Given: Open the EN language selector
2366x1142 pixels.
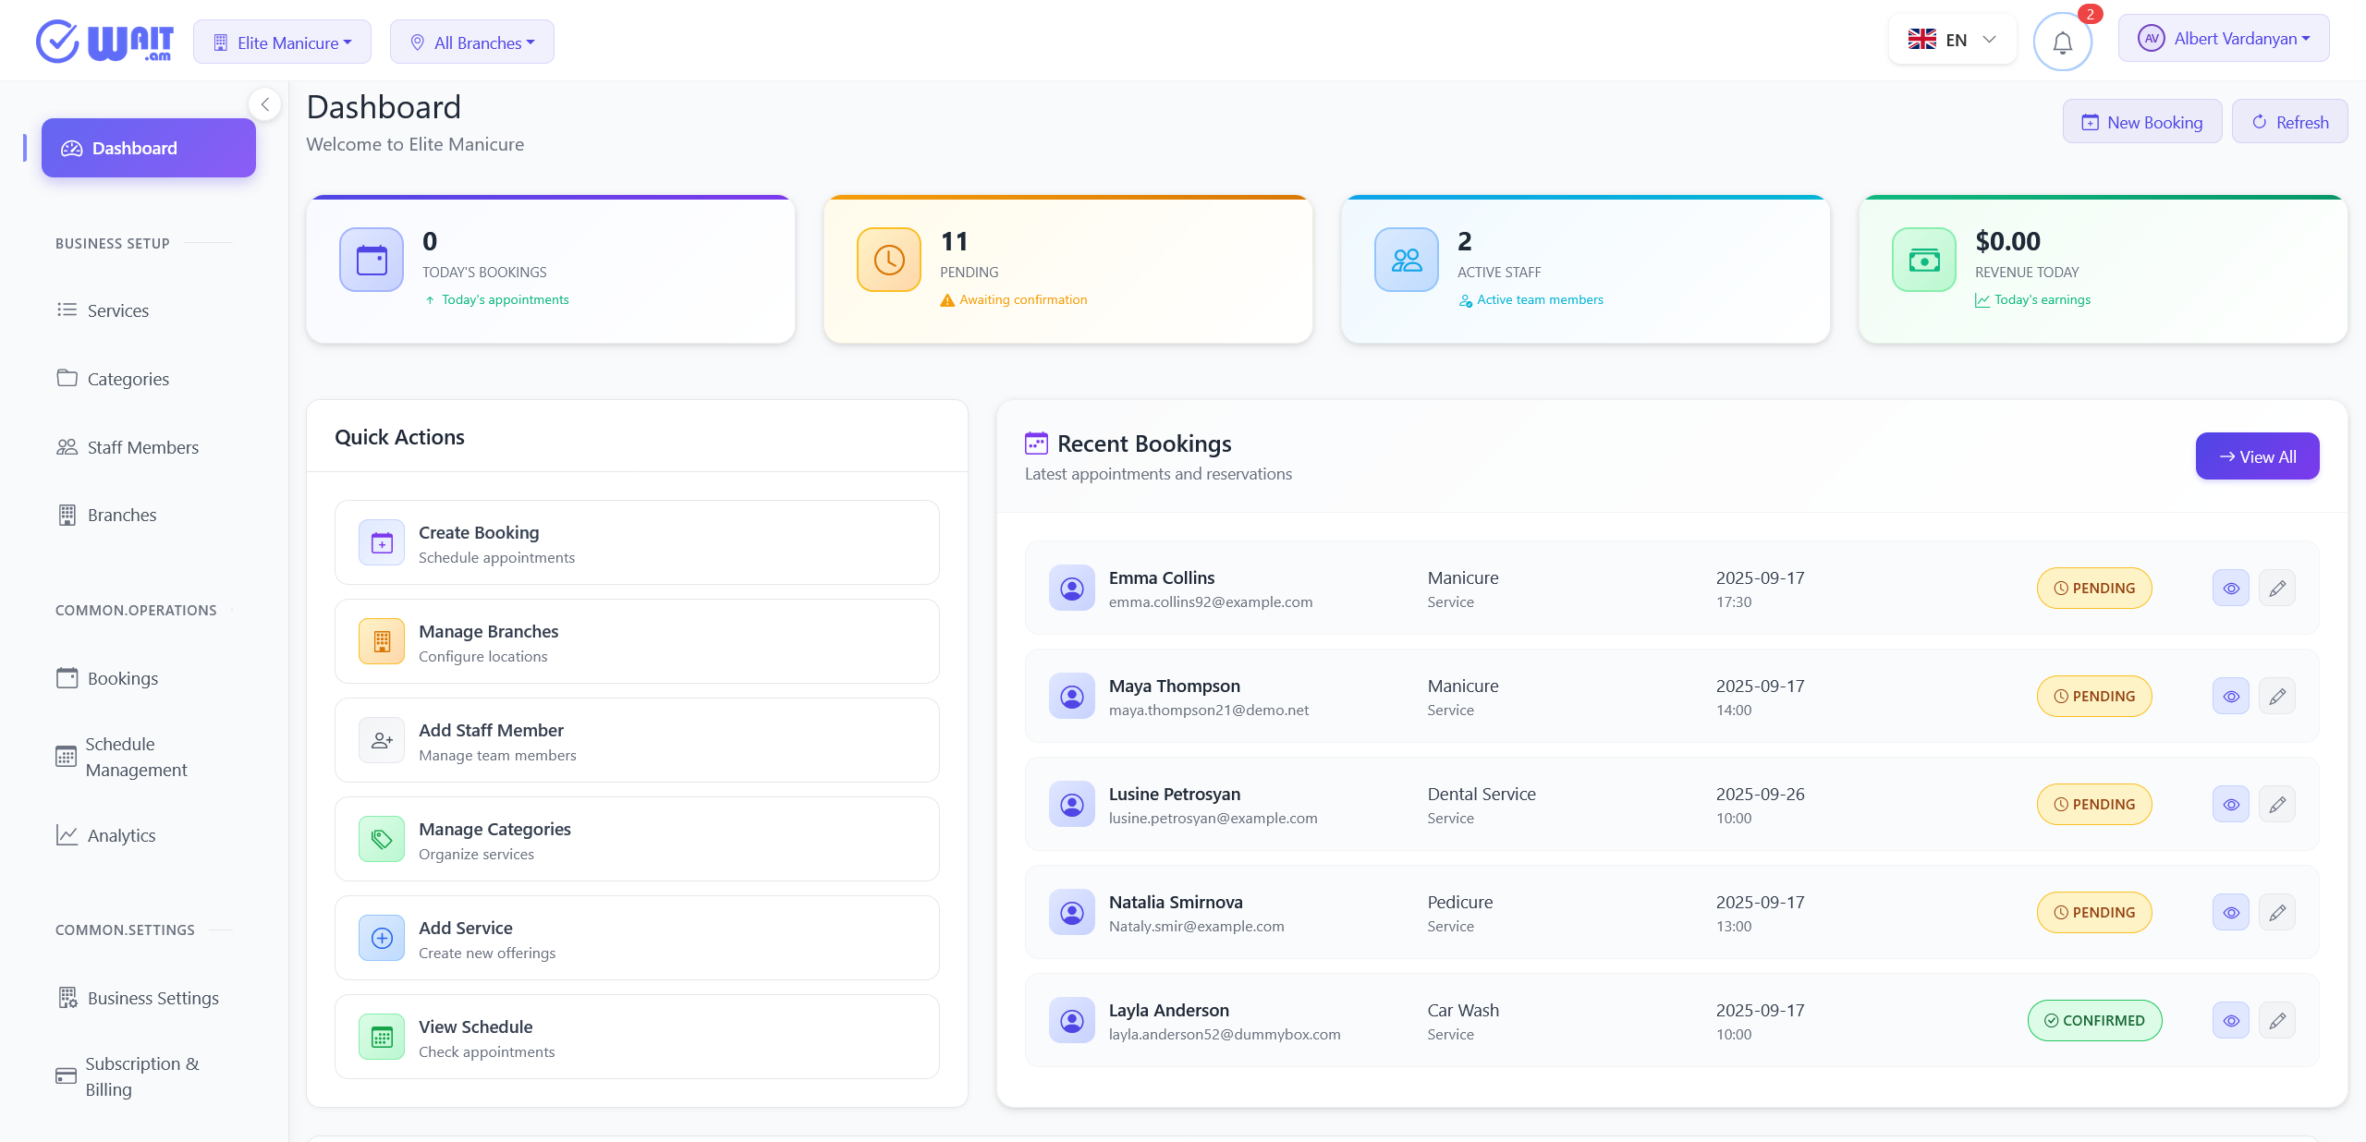Looking at the screenshot, I should (1952, 40).
